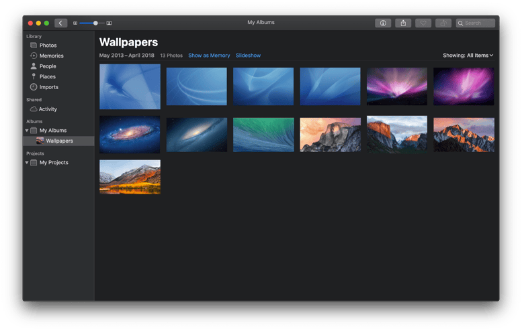Select the High Sierra autumn lake thumbnail
The height and width of the screenshot is (331, 522).
130,177
